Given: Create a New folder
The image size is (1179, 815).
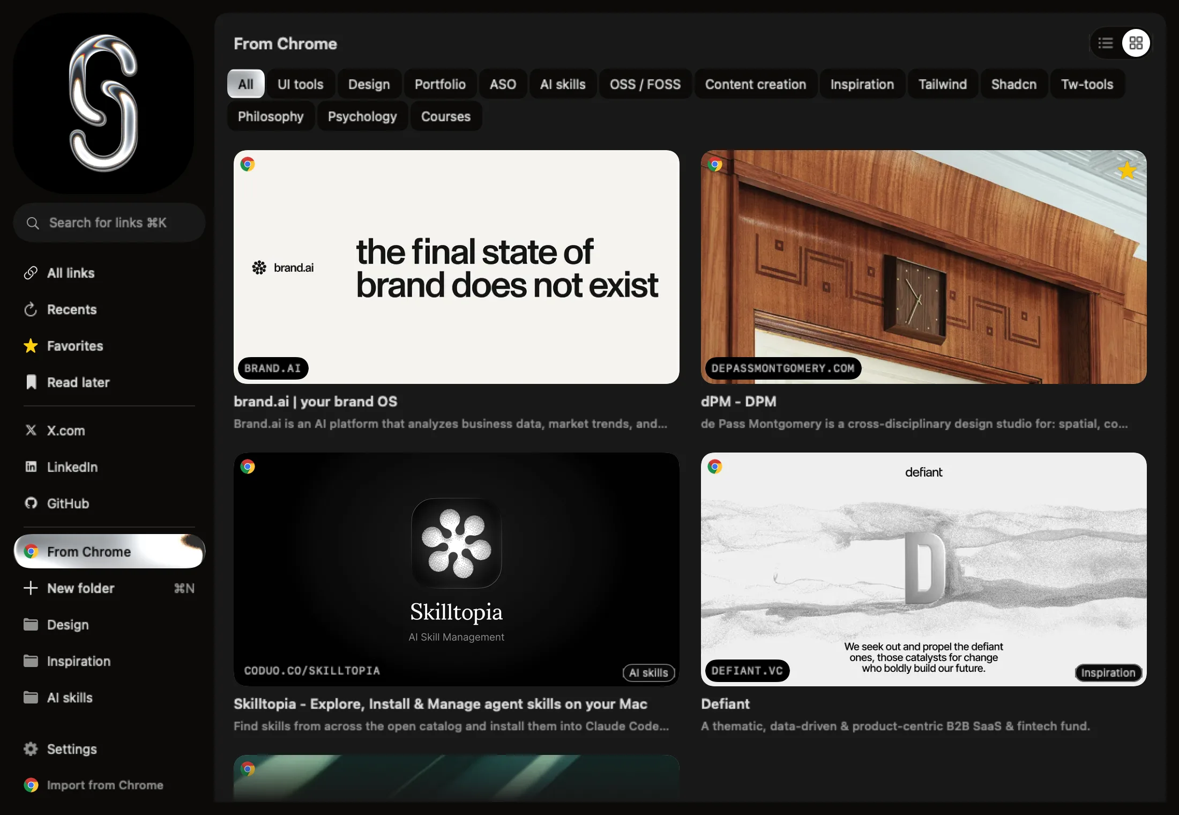Looking at the screenshot, I should (x=109, y=588).
